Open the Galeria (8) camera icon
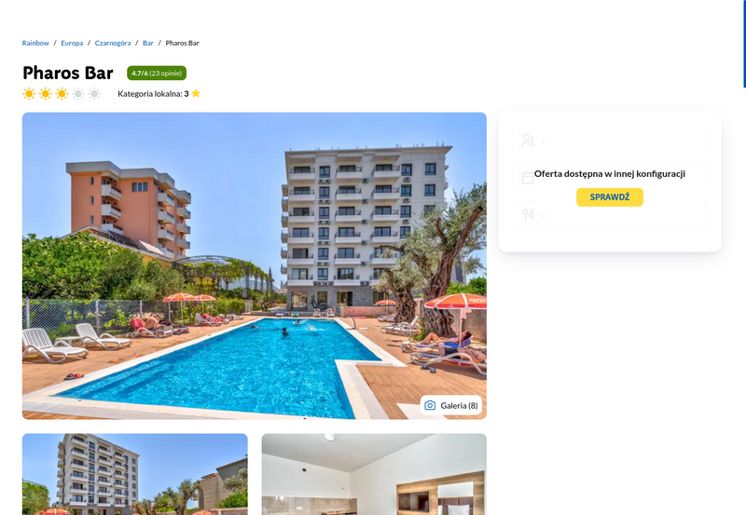 pyautogui.click(x=430, y=405)
